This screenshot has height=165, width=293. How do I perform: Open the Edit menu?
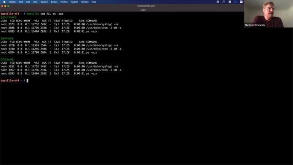[x=28, y=2]
